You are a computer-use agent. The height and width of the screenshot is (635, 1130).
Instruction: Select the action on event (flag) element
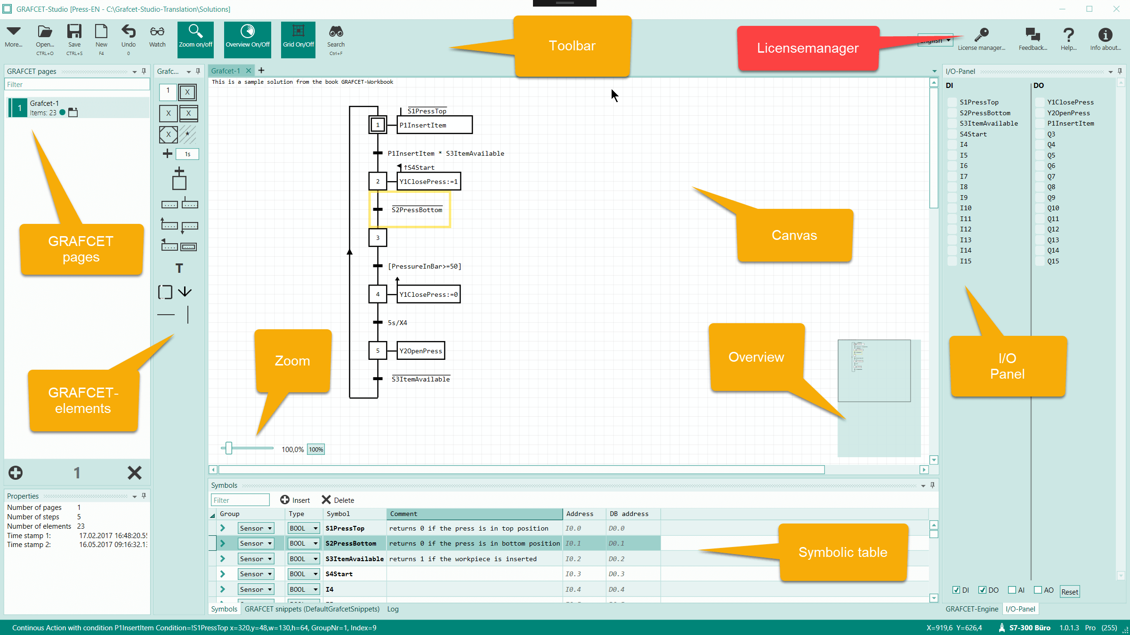(169, 246)
